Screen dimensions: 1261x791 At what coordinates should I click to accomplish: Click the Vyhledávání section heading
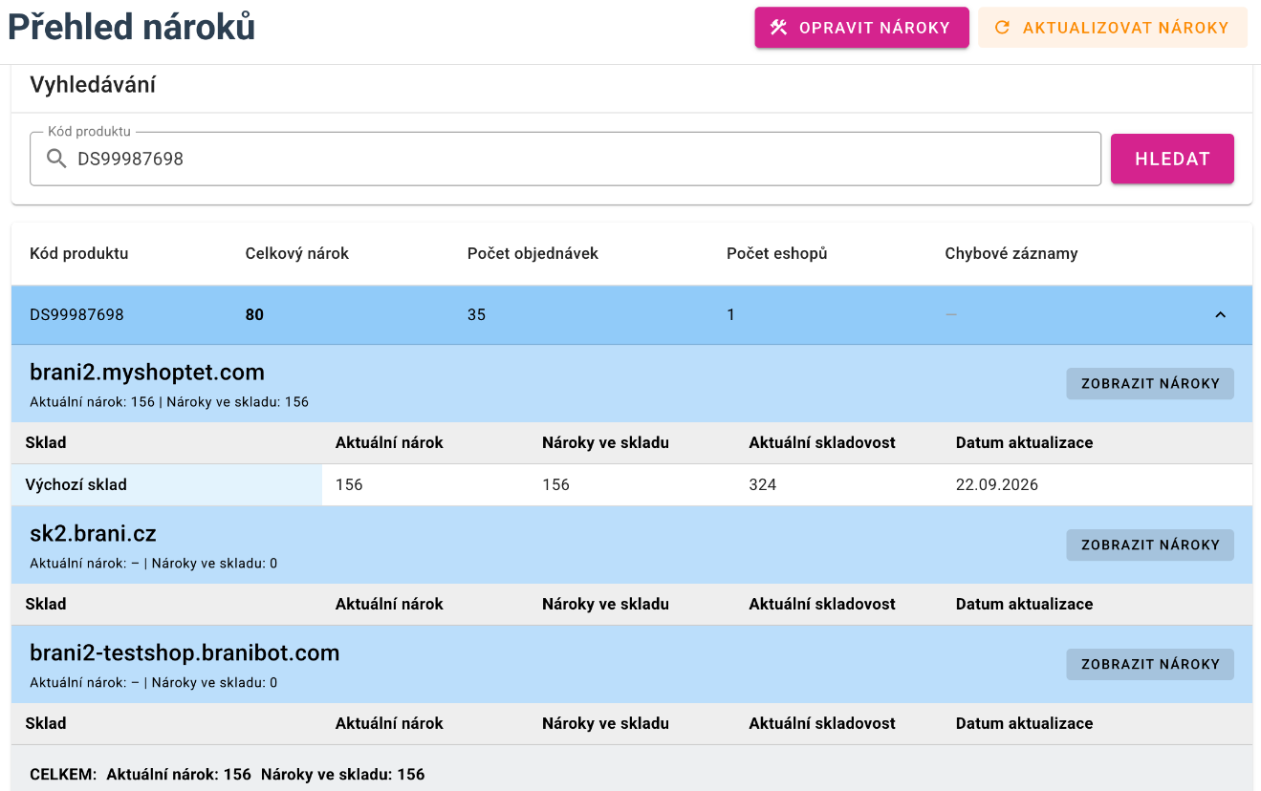pyautogui.click(x=93, y=85)
